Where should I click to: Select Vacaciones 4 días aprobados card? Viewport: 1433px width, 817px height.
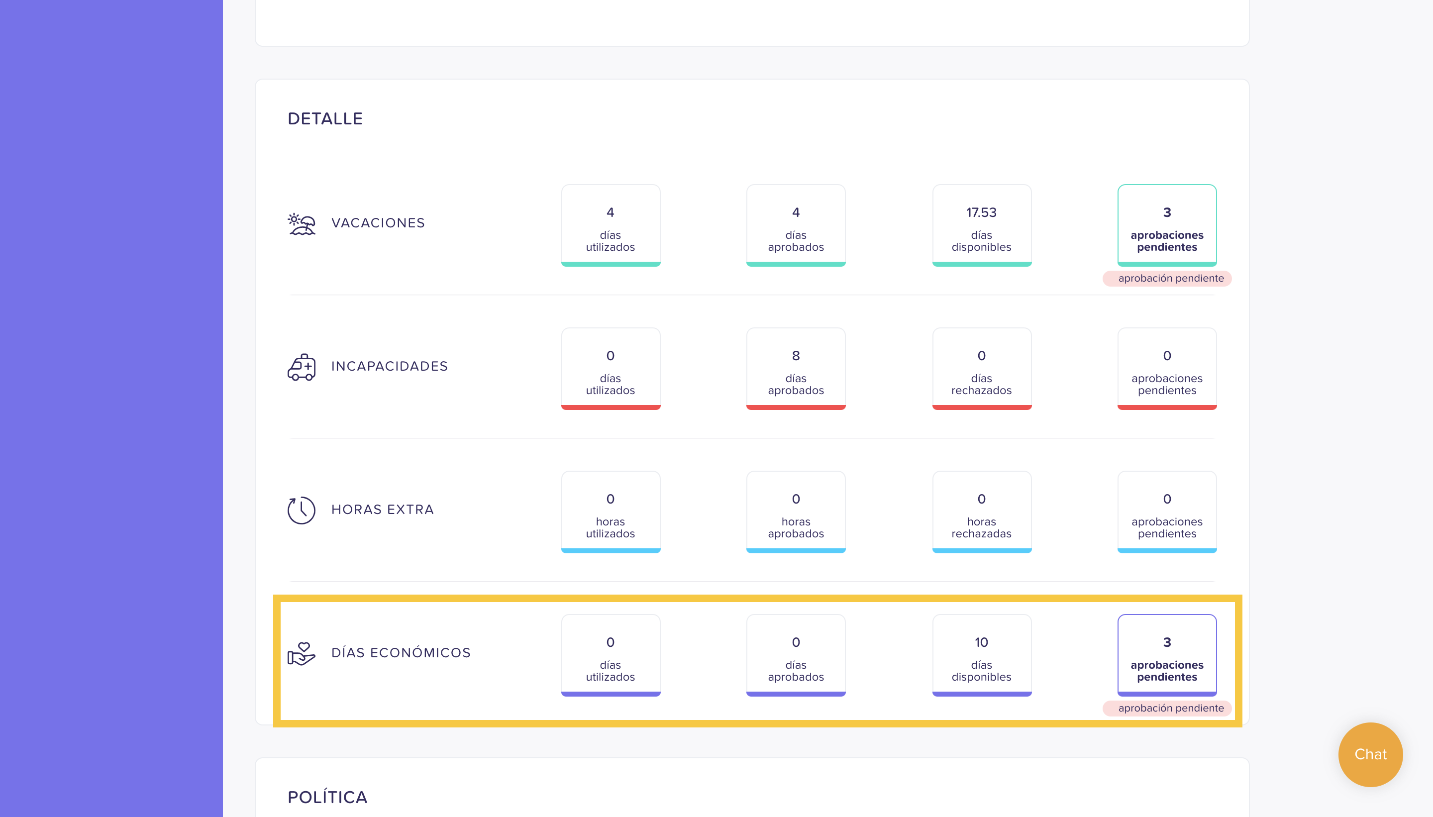(796, 225)
